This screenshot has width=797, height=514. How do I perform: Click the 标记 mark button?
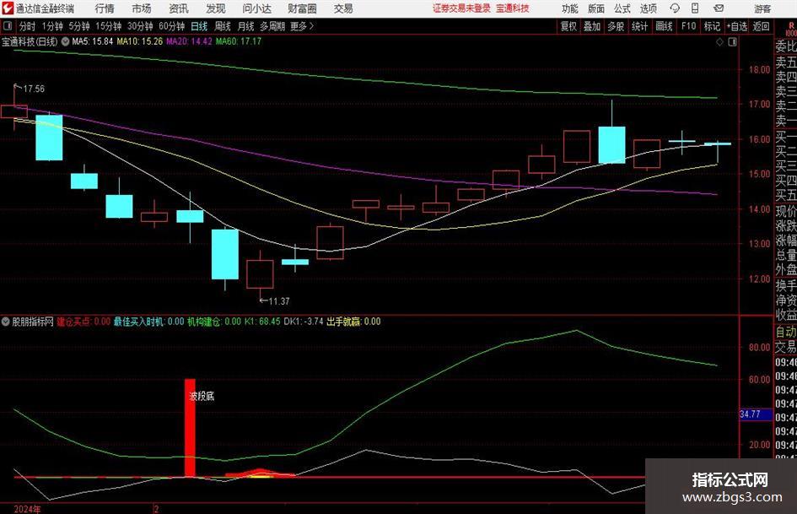[712, 26]
